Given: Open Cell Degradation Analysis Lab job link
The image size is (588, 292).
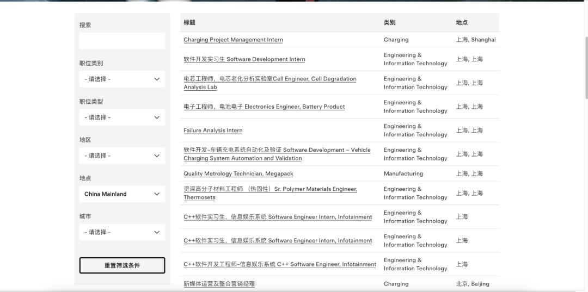Looking at the screenshot, I should click(269, 79).
